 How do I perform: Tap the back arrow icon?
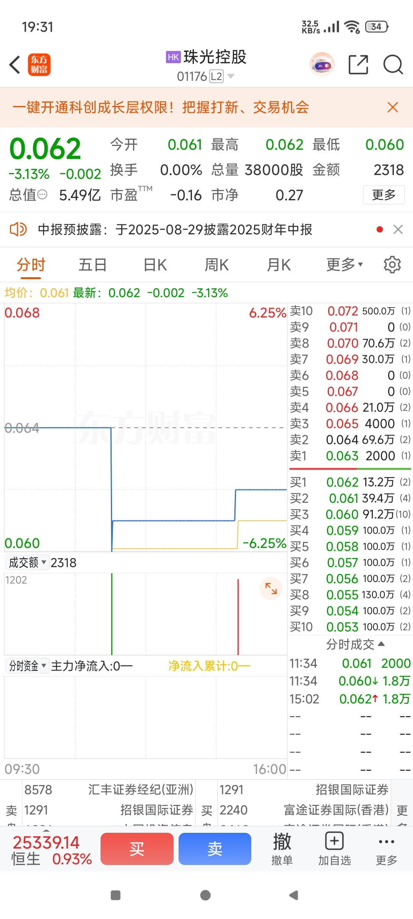tap(15, 64)
